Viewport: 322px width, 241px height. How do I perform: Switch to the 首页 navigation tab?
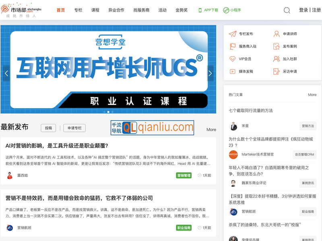click(x=60, y=10)
